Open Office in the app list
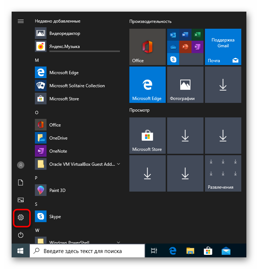258x269 pixels. click(77, 125)
